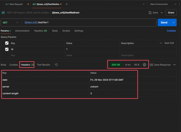
Task: Click the 200 OK status badge
Action: [116, 65]
